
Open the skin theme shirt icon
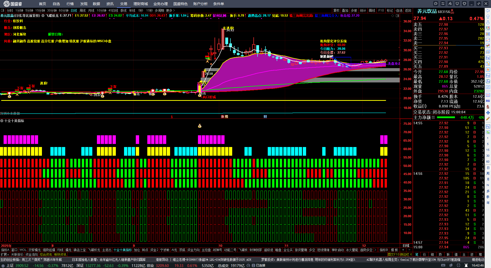point(464,4)
